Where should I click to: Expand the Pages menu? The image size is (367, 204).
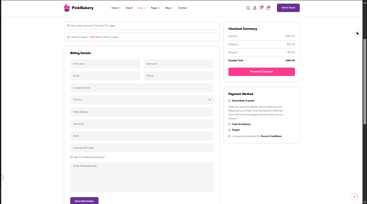click(x=155, y=8)
